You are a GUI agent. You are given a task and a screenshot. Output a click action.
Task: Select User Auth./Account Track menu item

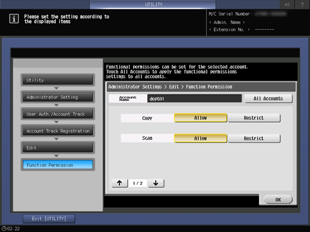pos(58,114)
